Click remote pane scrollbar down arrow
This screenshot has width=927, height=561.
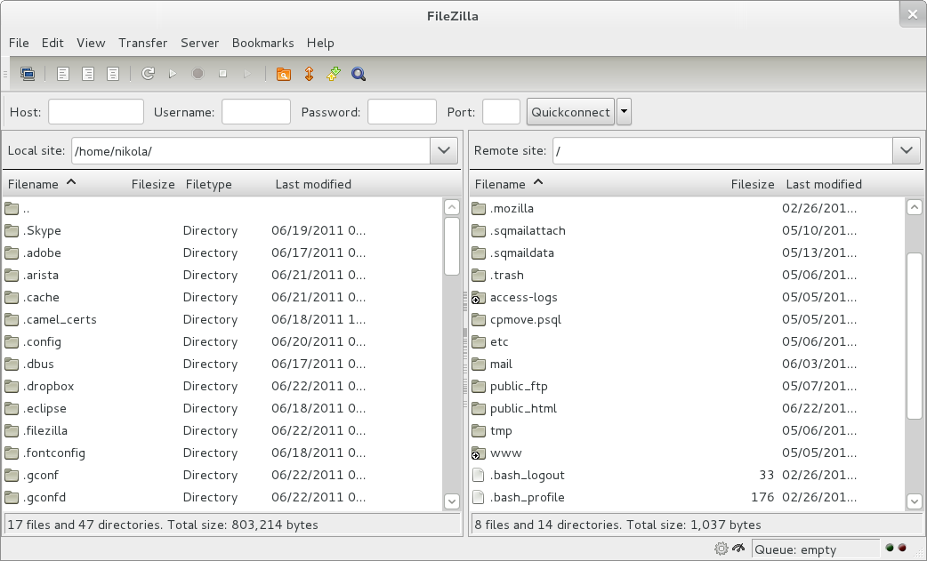click(x=914, y=501)
